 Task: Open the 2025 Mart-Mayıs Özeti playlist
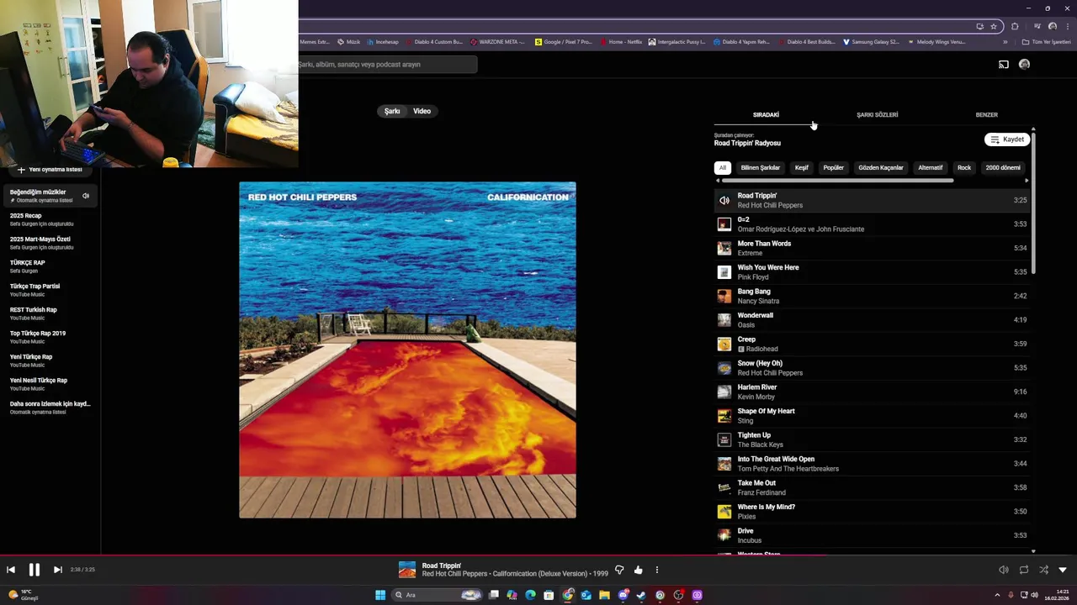(x=49, y=243)
